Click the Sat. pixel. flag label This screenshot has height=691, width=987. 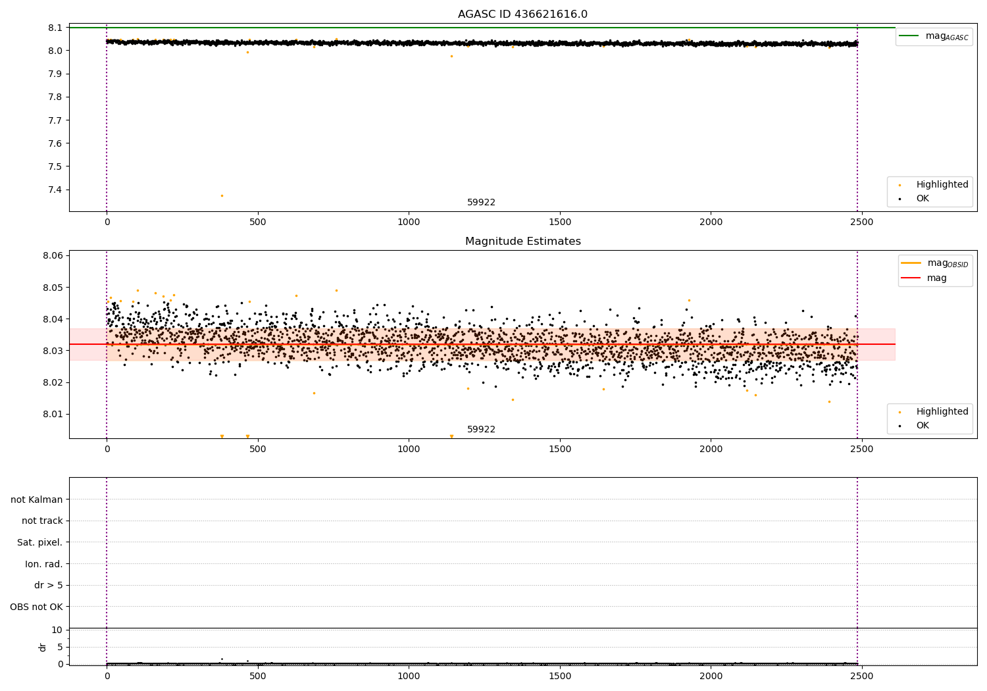point(40,543)
